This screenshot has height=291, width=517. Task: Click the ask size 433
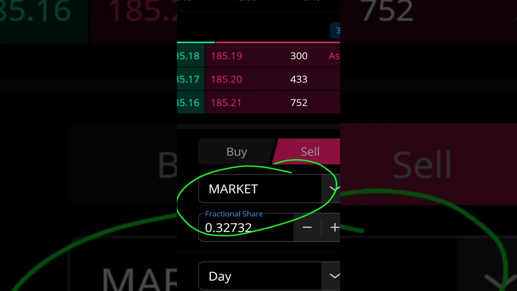coord(299,79)
